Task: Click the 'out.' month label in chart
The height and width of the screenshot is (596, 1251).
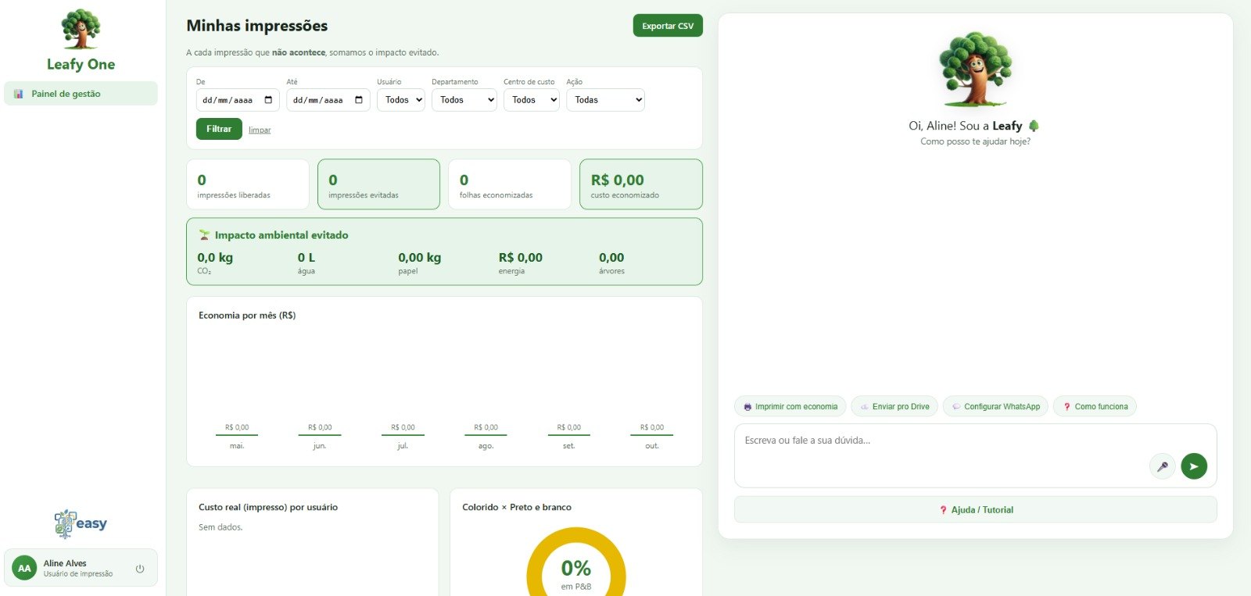Action: 652,446
